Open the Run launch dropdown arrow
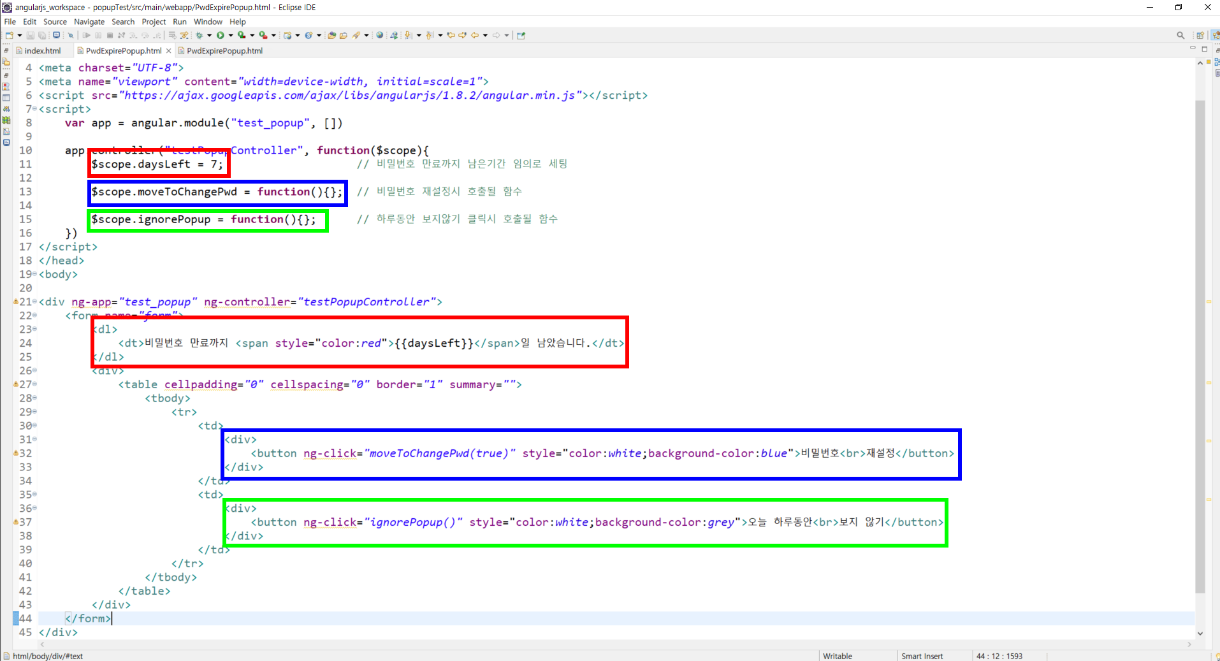 231,35
